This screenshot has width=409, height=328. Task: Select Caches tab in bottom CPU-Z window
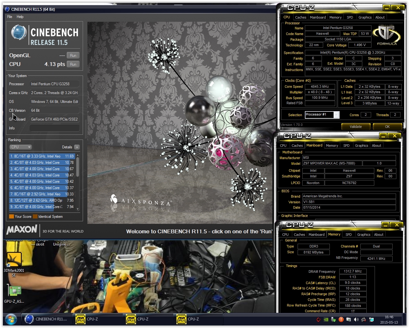(299, 235)
